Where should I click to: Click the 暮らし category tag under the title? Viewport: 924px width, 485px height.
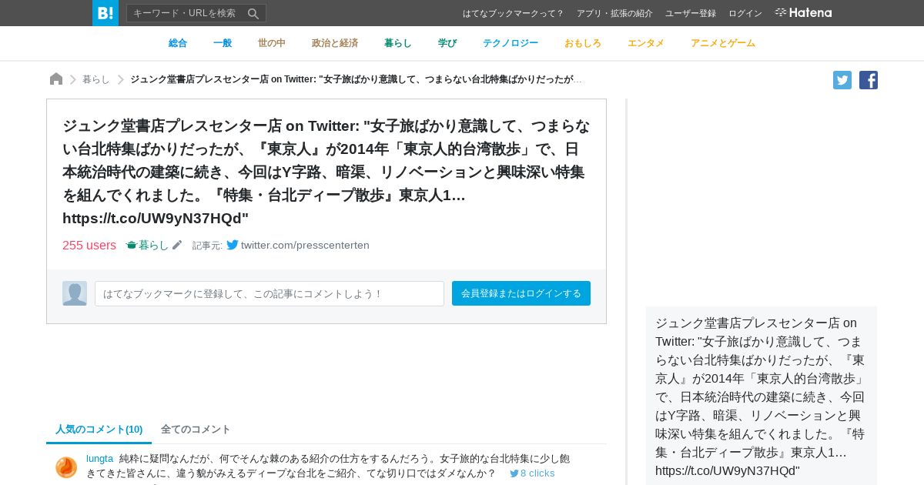[x=147, y=245]
